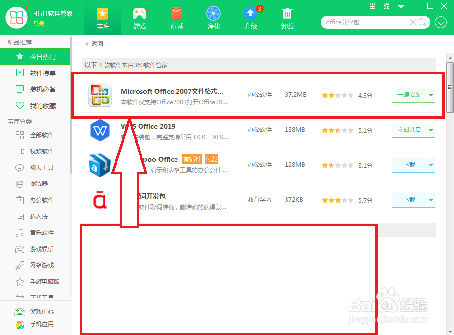The height and width of the screenshot is (335, 454).
Task: Select 装机必备 in sidebar
Action: point(35,89)
